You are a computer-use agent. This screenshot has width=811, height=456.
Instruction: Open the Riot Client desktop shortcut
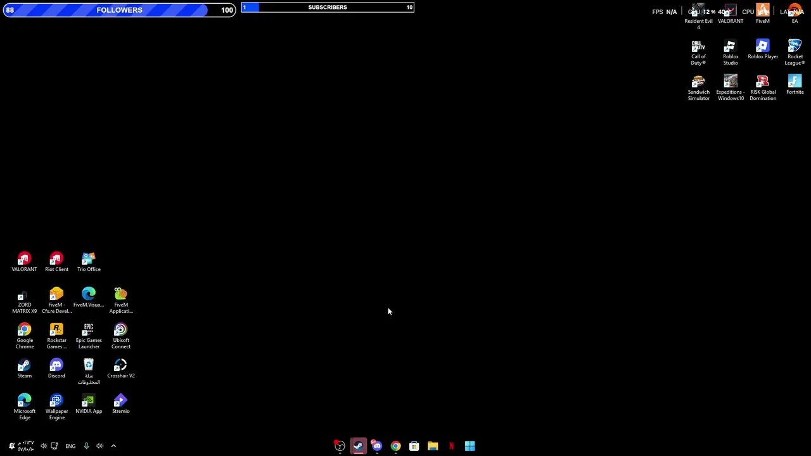[56, 262]
